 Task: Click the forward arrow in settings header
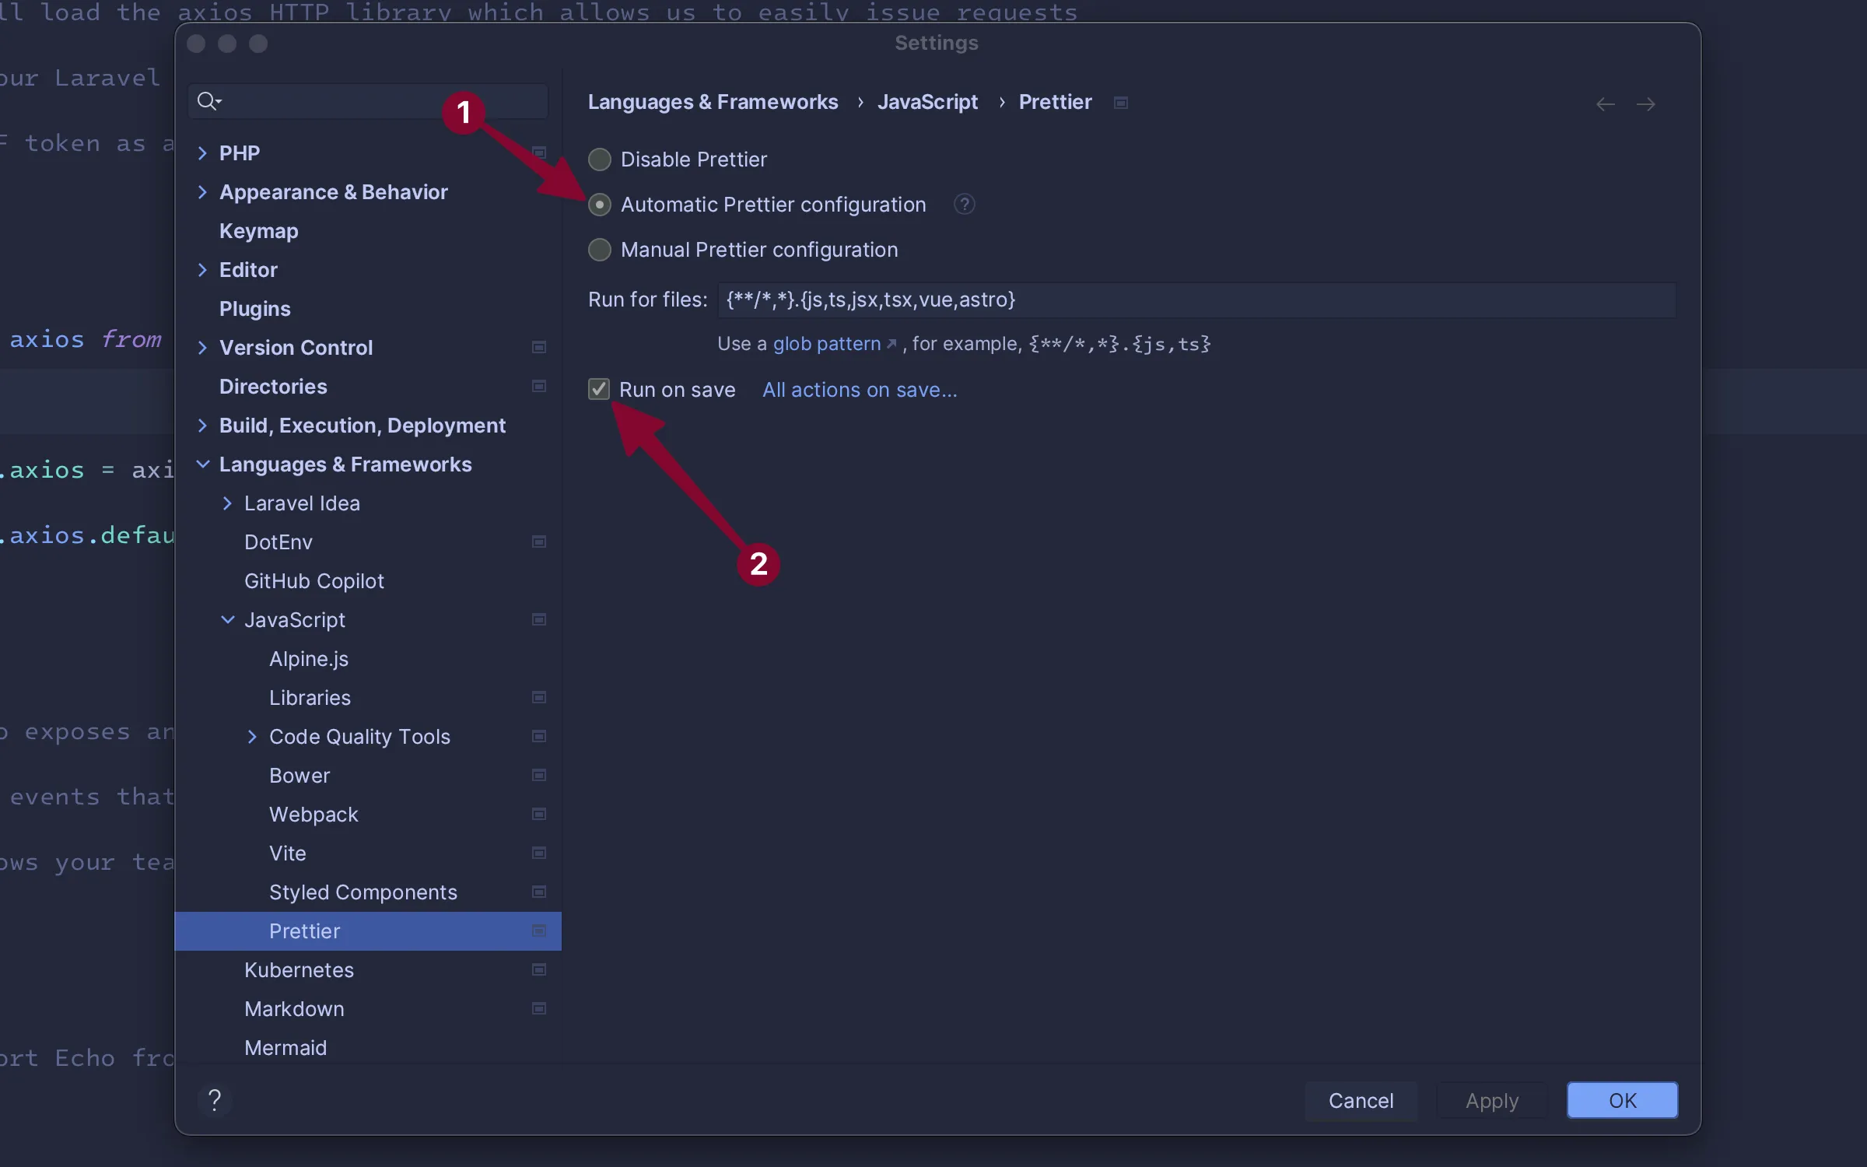(x=1646, y=104)
